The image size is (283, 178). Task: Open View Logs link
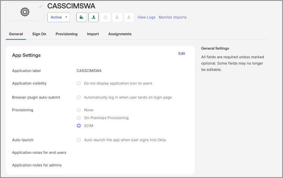click(x=146, y=17)
